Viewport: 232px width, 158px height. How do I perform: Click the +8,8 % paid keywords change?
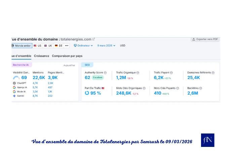[165, 94]
